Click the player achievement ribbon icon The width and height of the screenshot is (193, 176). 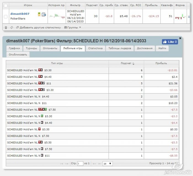tap(39, 14)
